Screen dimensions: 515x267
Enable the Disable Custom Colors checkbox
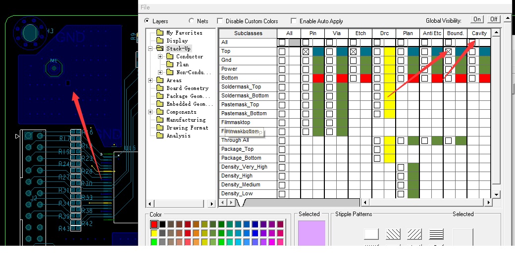pos(220,21)
